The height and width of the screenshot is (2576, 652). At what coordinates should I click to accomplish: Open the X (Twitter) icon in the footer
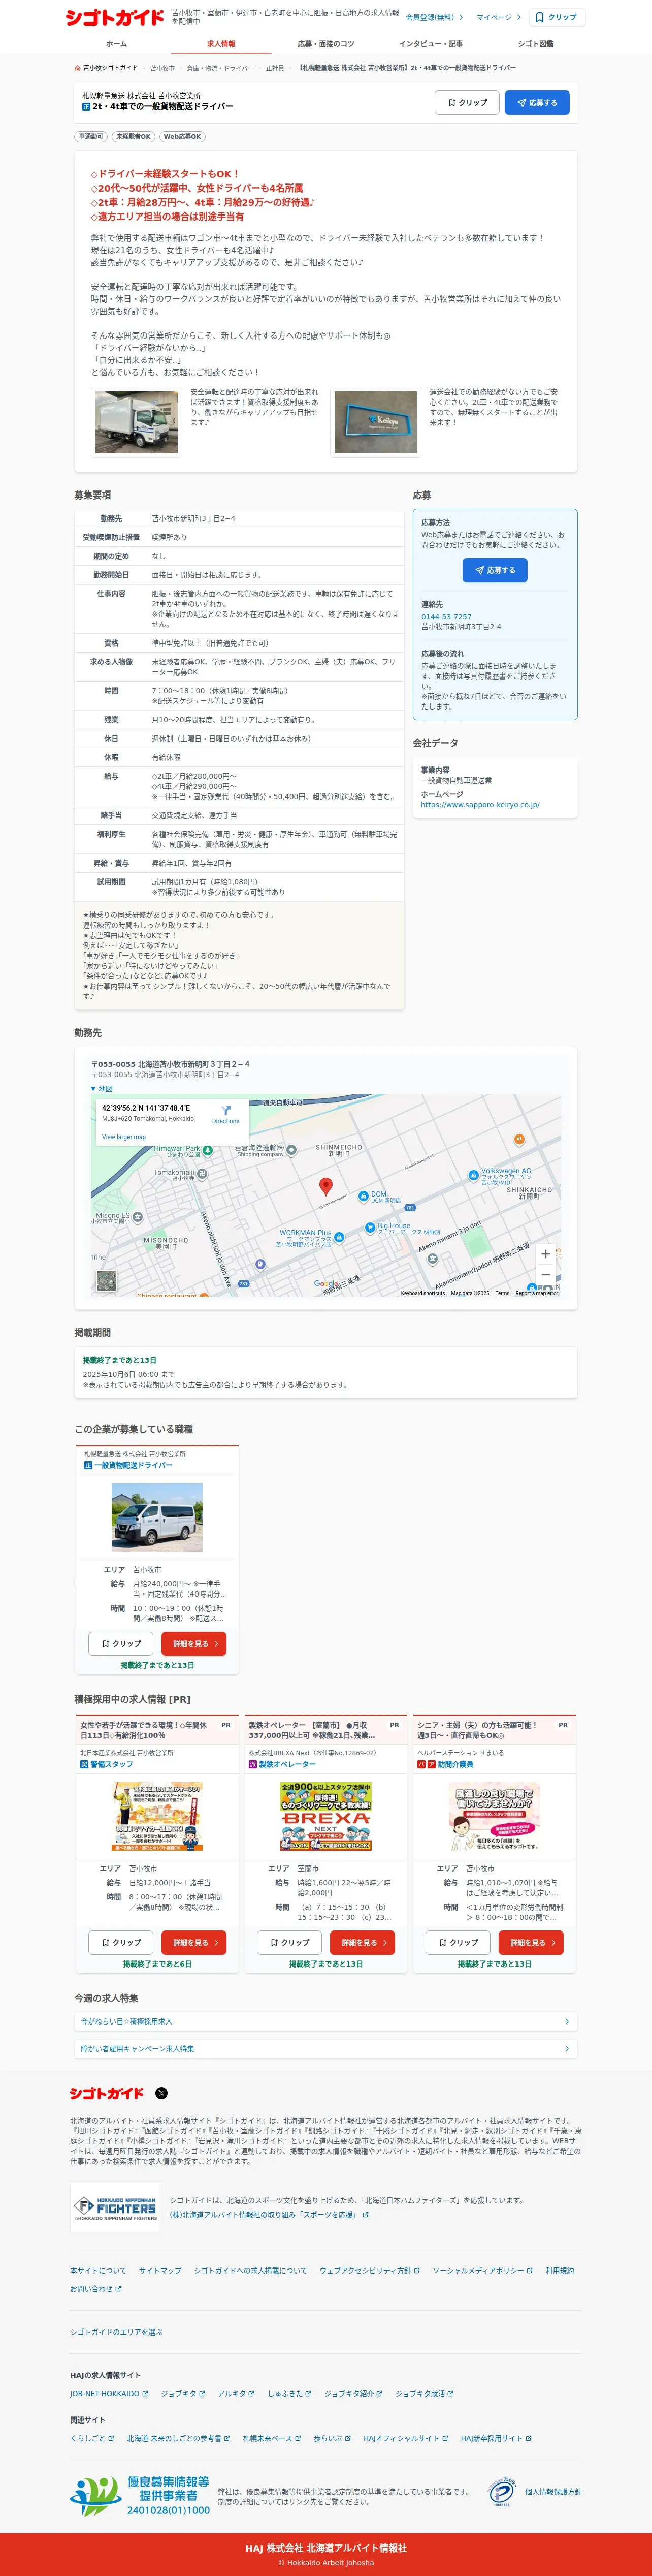coord(162,2093)
